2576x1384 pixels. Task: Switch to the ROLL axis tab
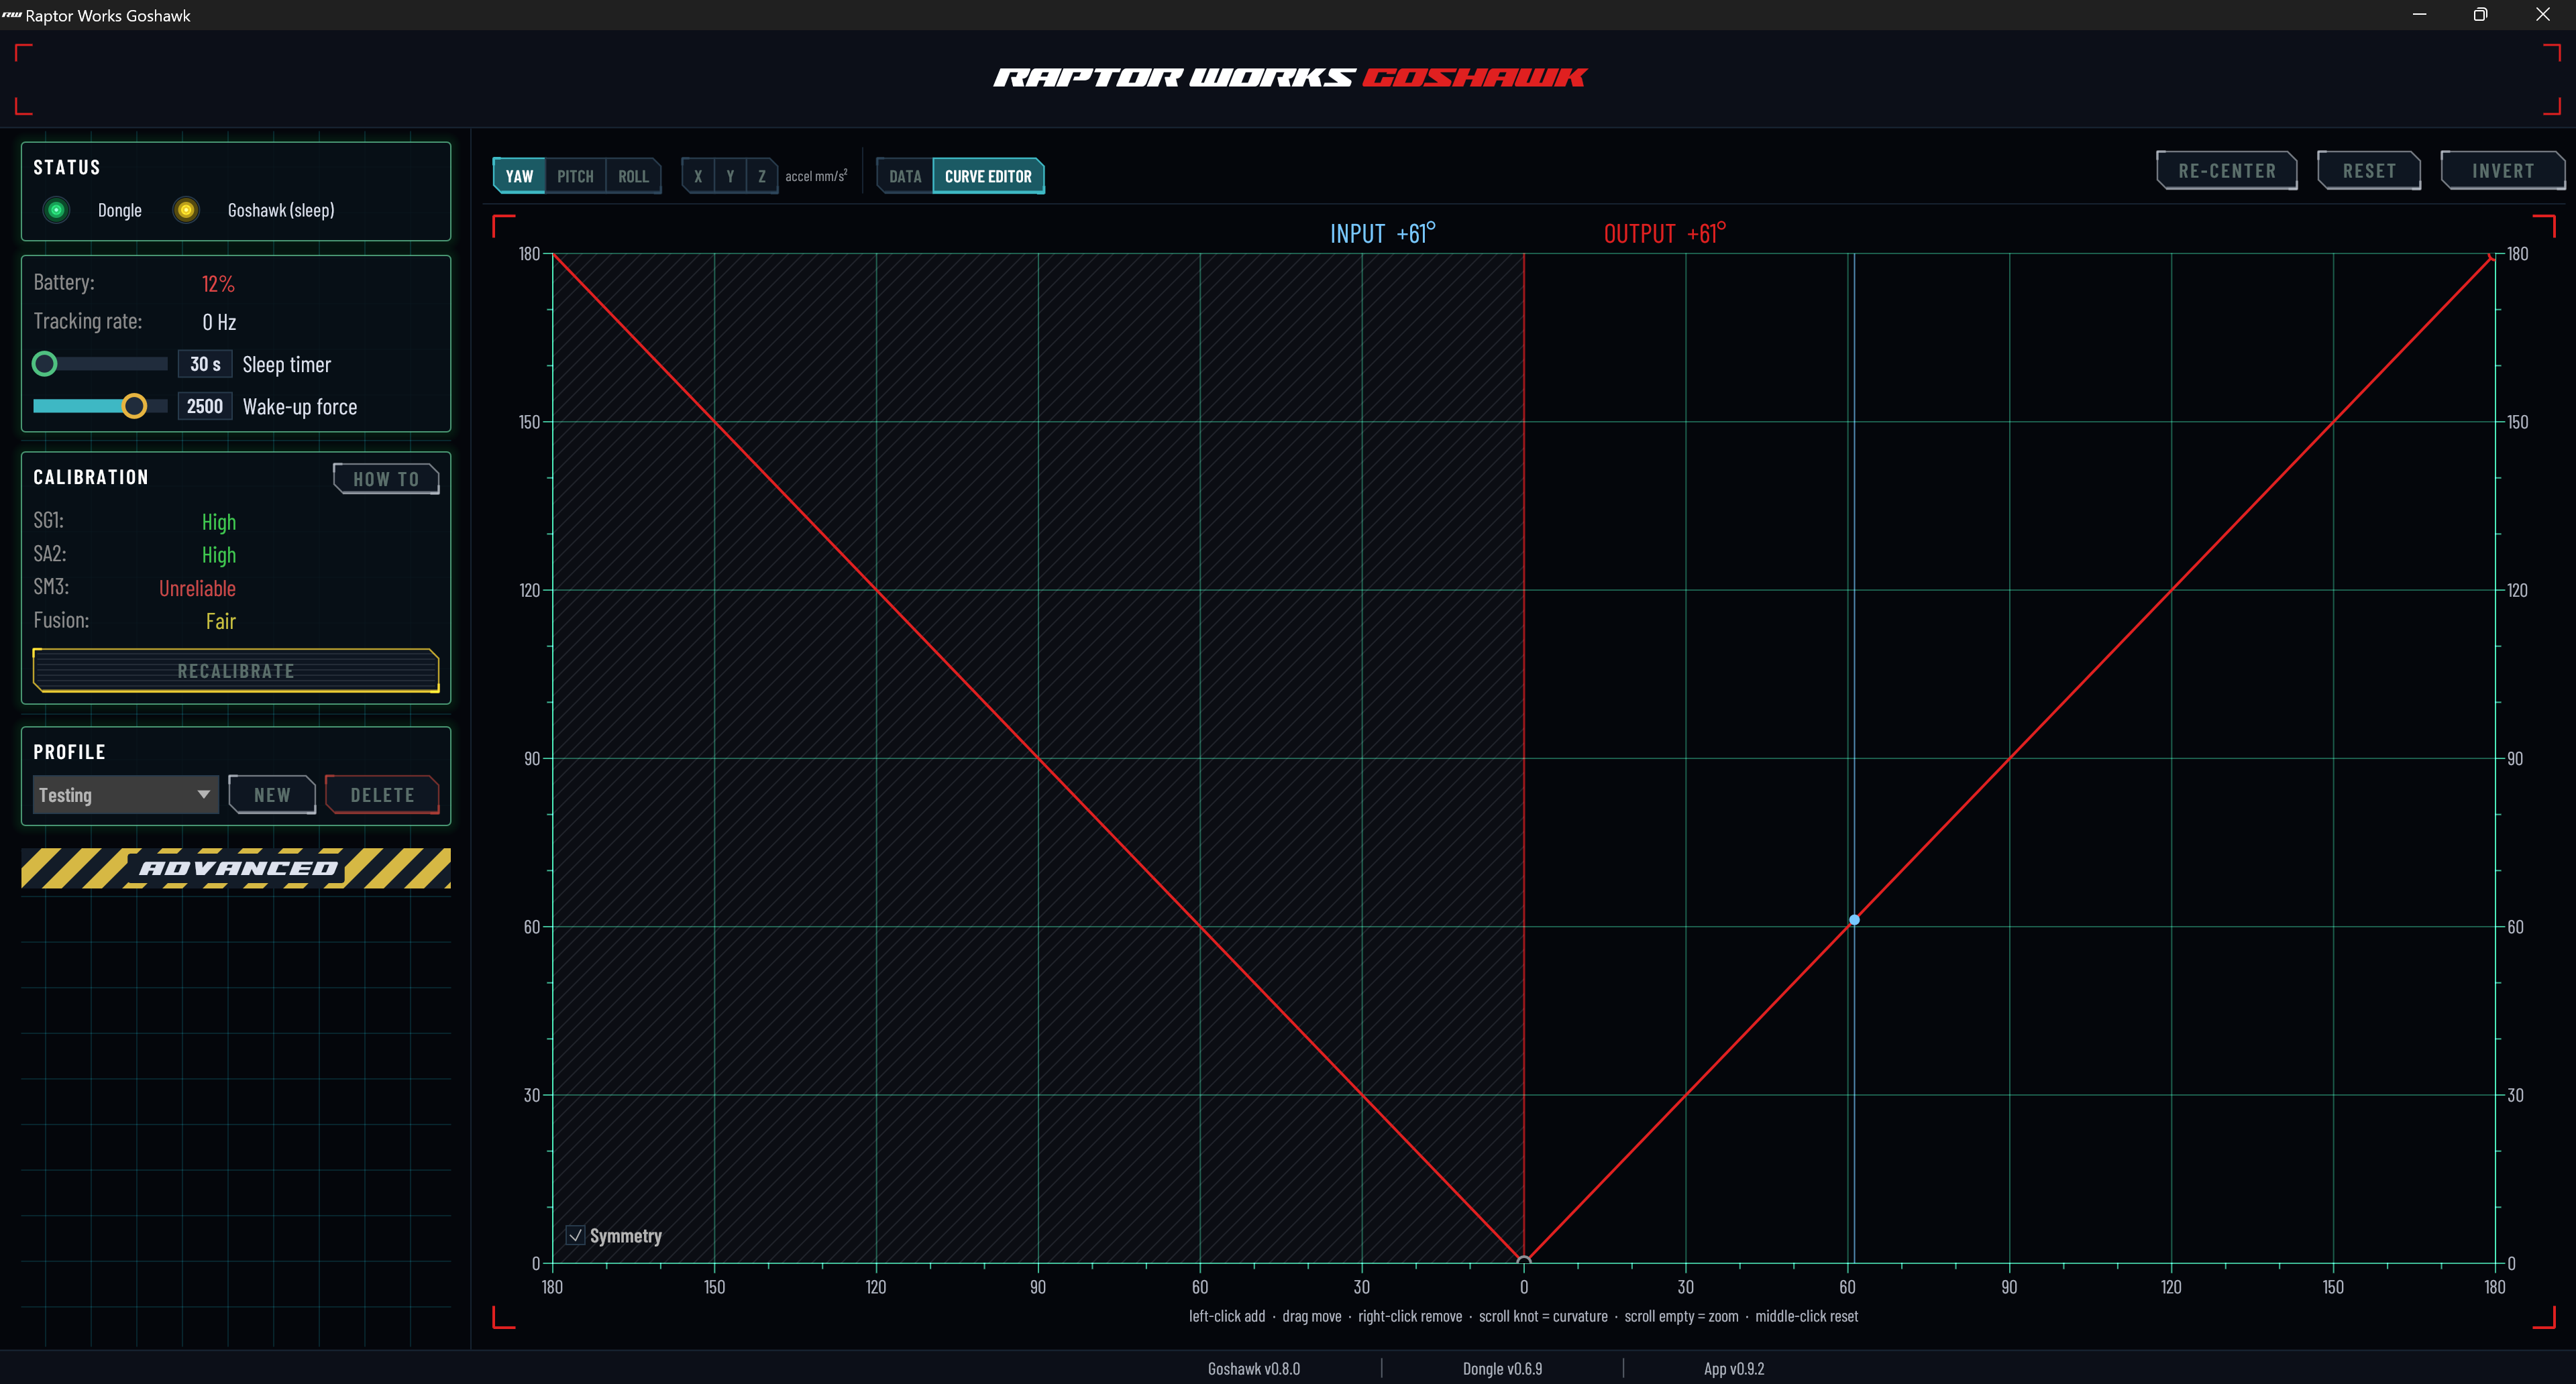click(x=633, y=176)
